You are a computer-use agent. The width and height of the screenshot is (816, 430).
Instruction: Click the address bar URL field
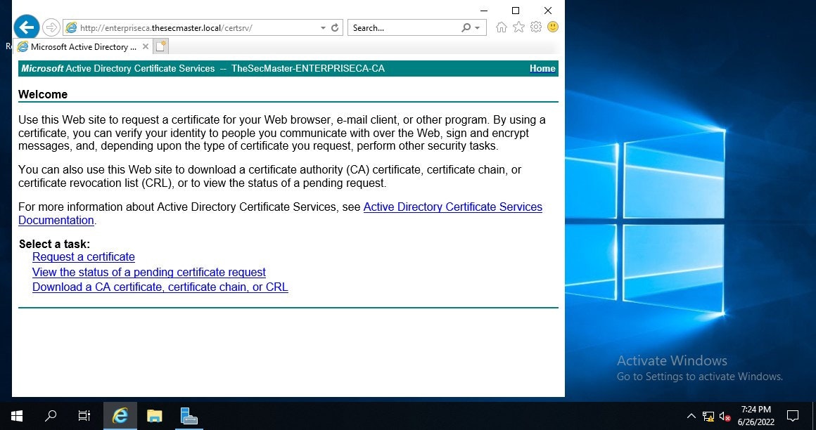[198, 28]
